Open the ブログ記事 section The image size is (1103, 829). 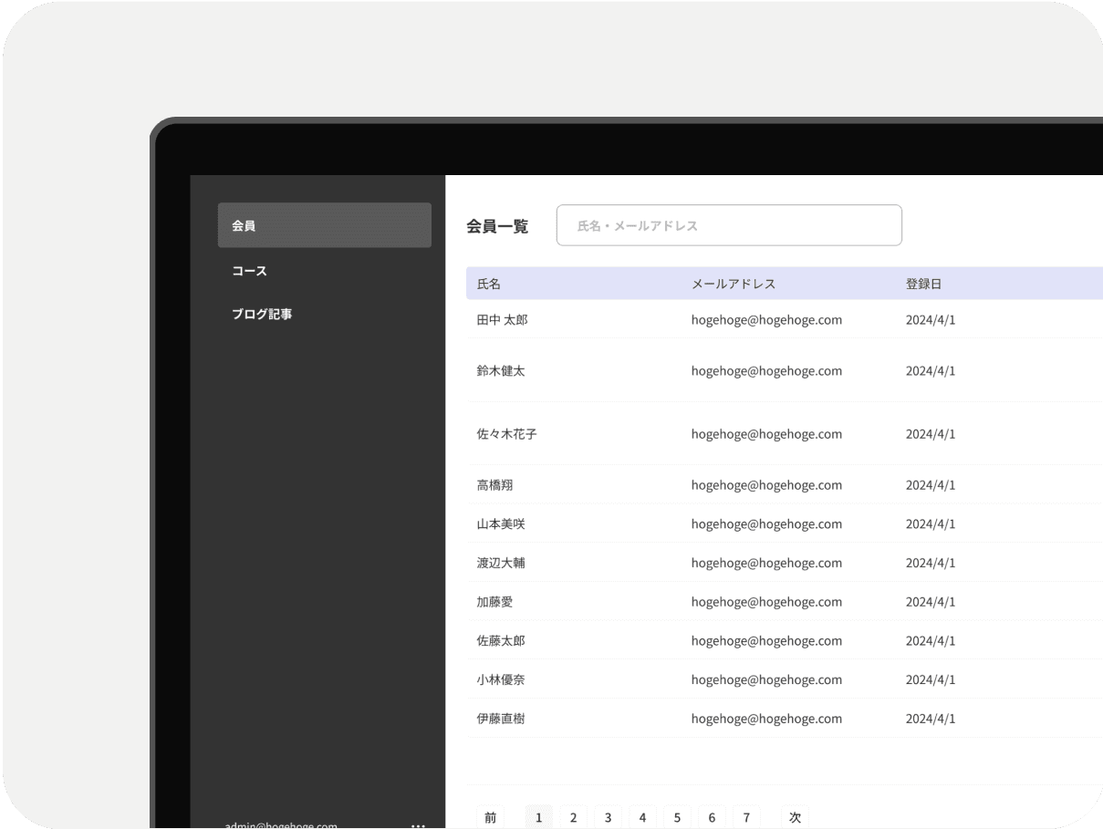tap(263, 314)
